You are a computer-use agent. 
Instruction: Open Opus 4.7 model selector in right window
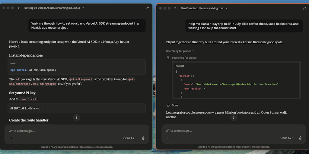tap(287, 138)
